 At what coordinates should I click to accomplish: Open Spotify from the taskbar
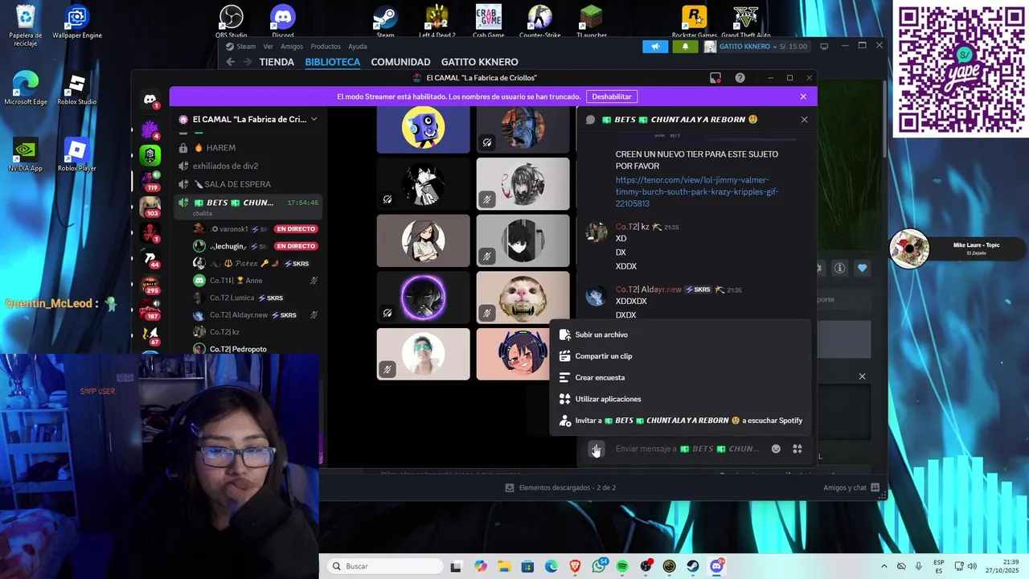[622, 566]
